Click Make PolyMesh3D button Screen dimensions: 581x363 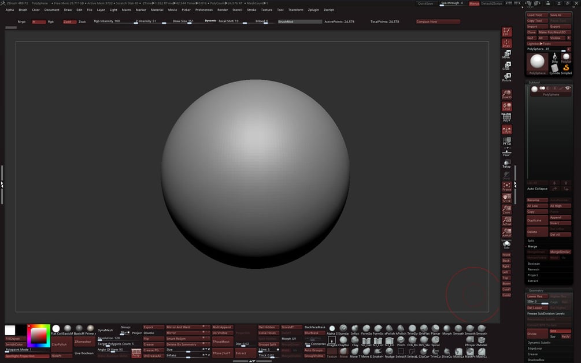click(x=554, y=32)
